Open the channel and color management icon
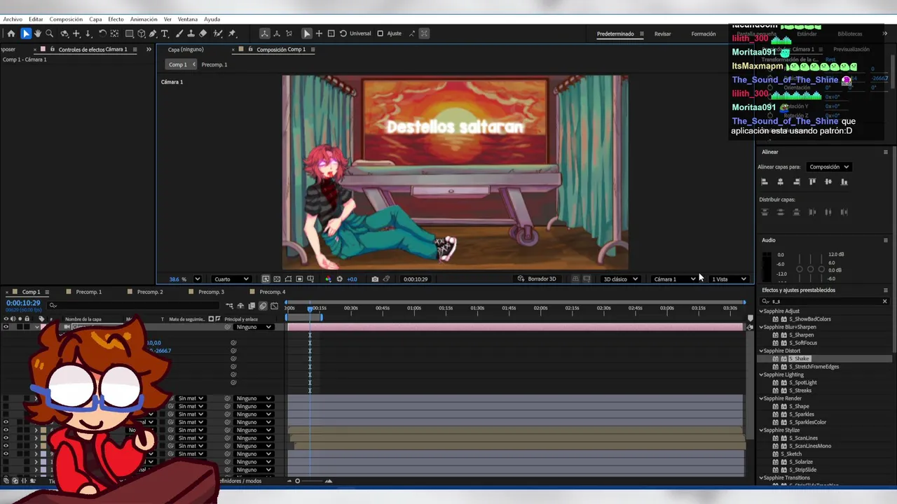 [328, 279]
